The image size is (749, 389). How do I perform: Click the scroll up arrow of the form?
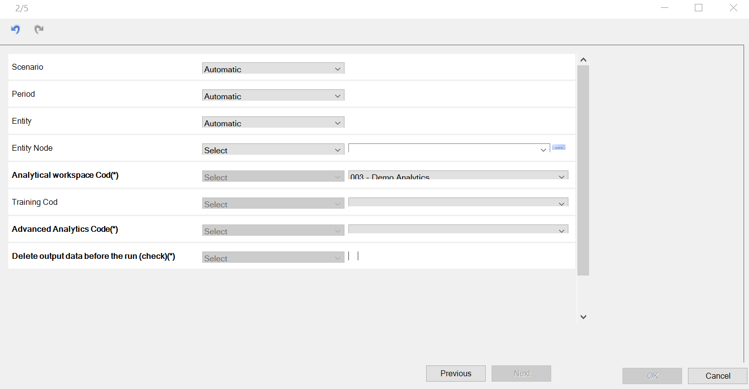583,60
